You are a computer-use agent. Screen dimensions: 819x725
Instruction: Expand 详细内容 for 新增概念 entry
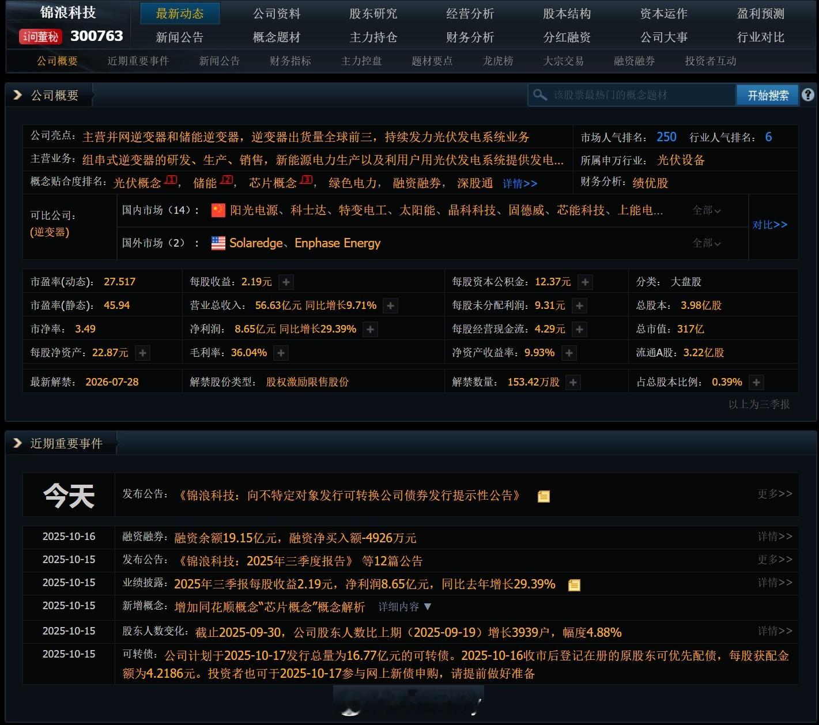click(405, 607)
